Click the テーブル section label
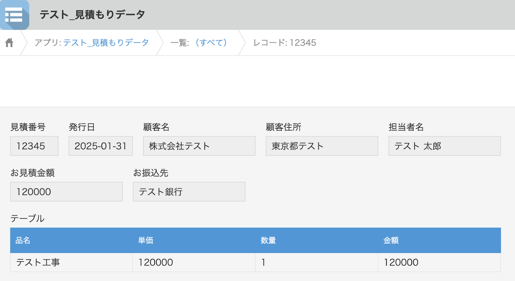Screen dimensions: 515x281 click(27, 218)
